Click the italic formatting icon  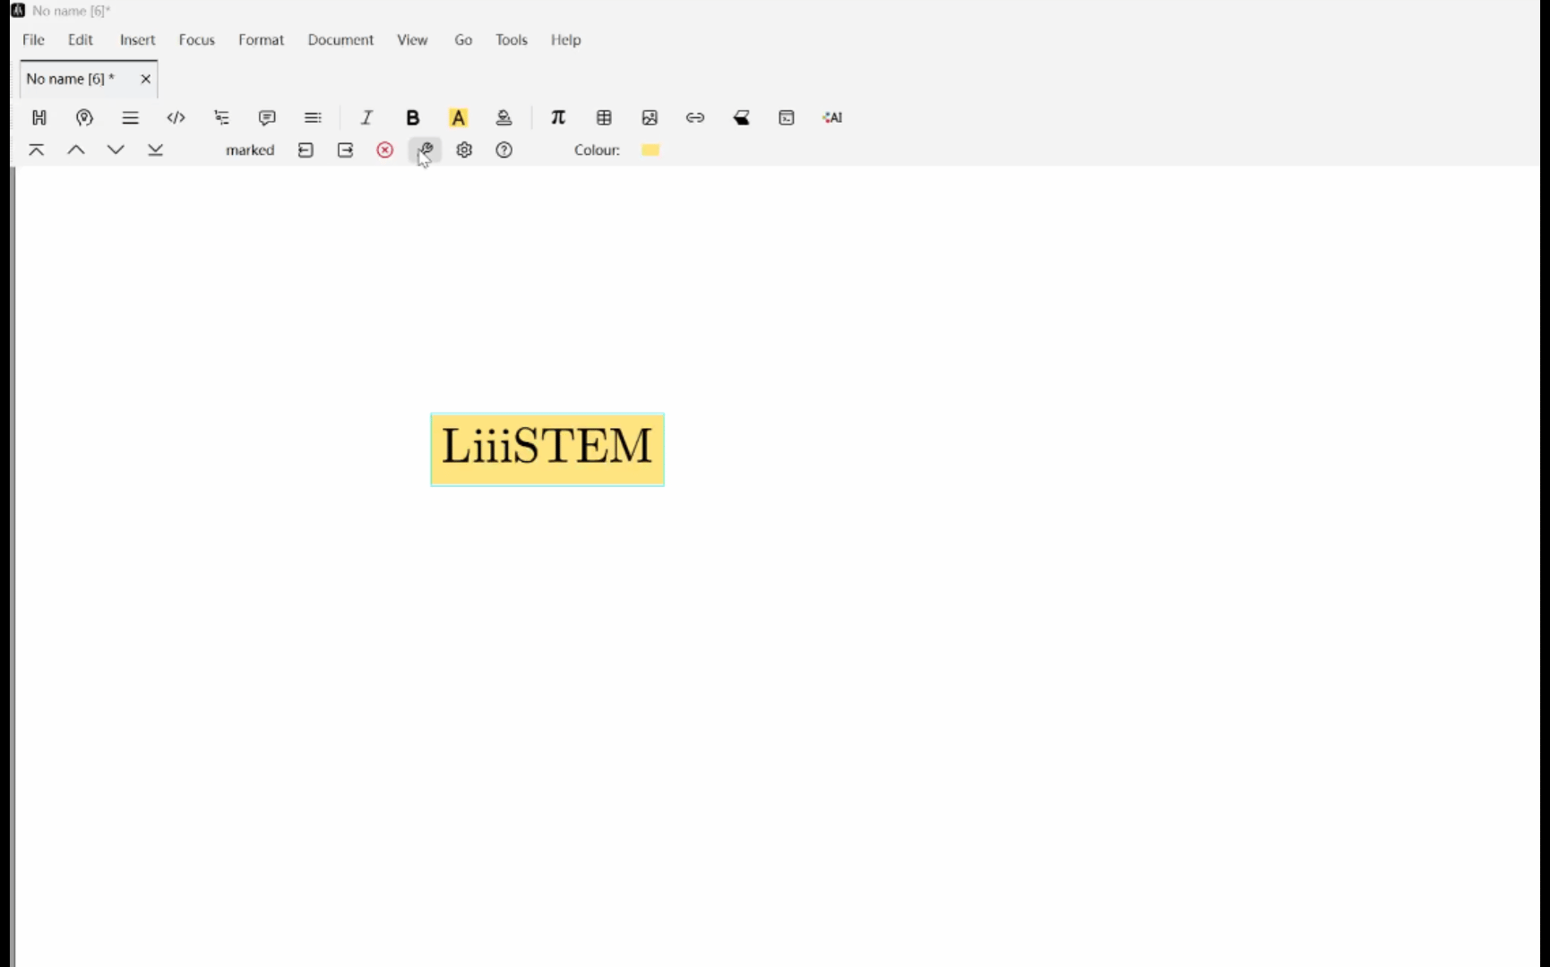[366, 117]
